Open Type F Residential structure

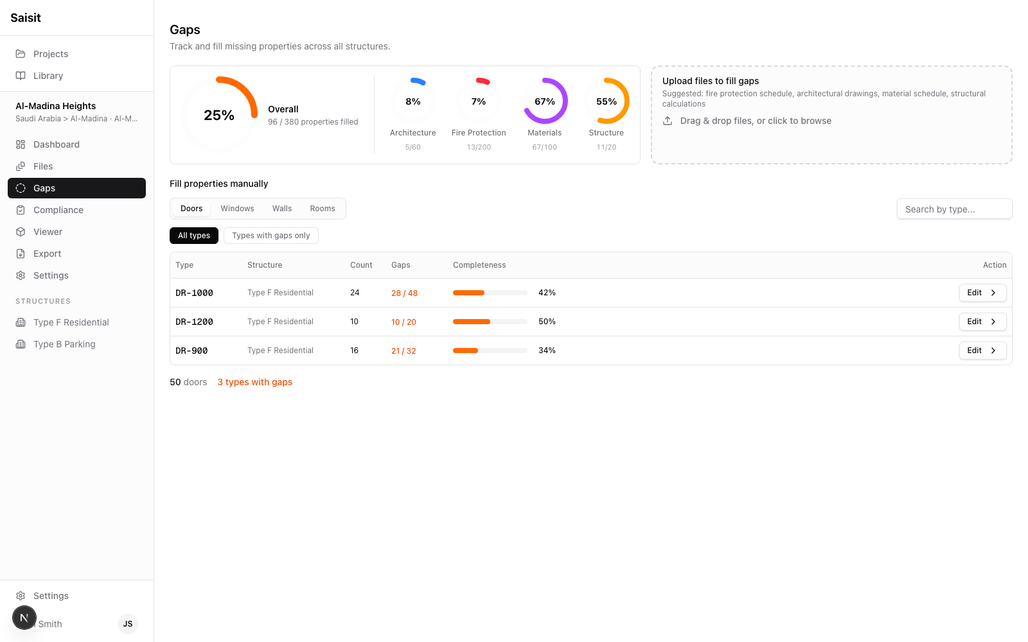pyautogui.click(x=76, y=322)
